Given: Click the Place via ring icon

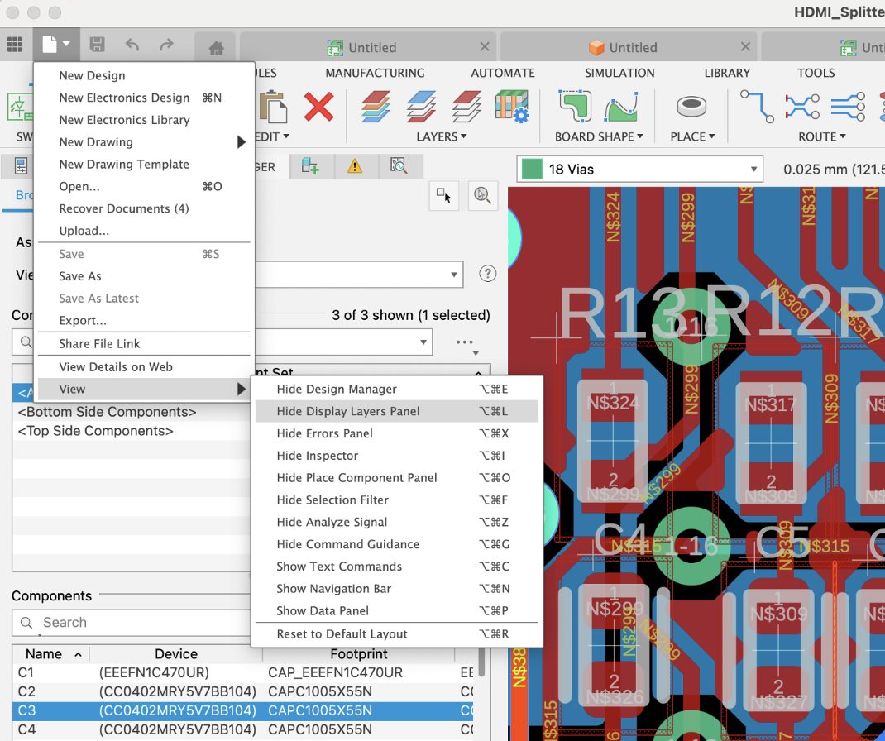Looking at the screenshot, I should tap(691, 107).
